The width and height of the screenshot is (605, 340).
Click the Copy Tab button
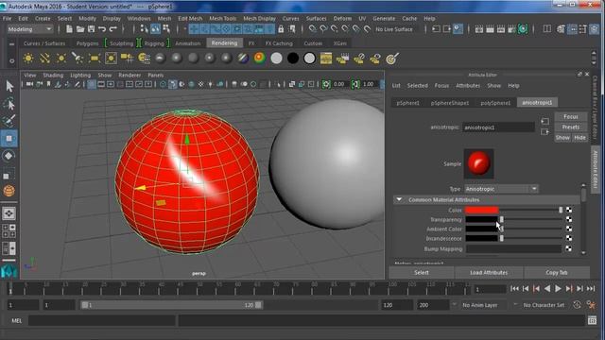click(x=557, y=272)
